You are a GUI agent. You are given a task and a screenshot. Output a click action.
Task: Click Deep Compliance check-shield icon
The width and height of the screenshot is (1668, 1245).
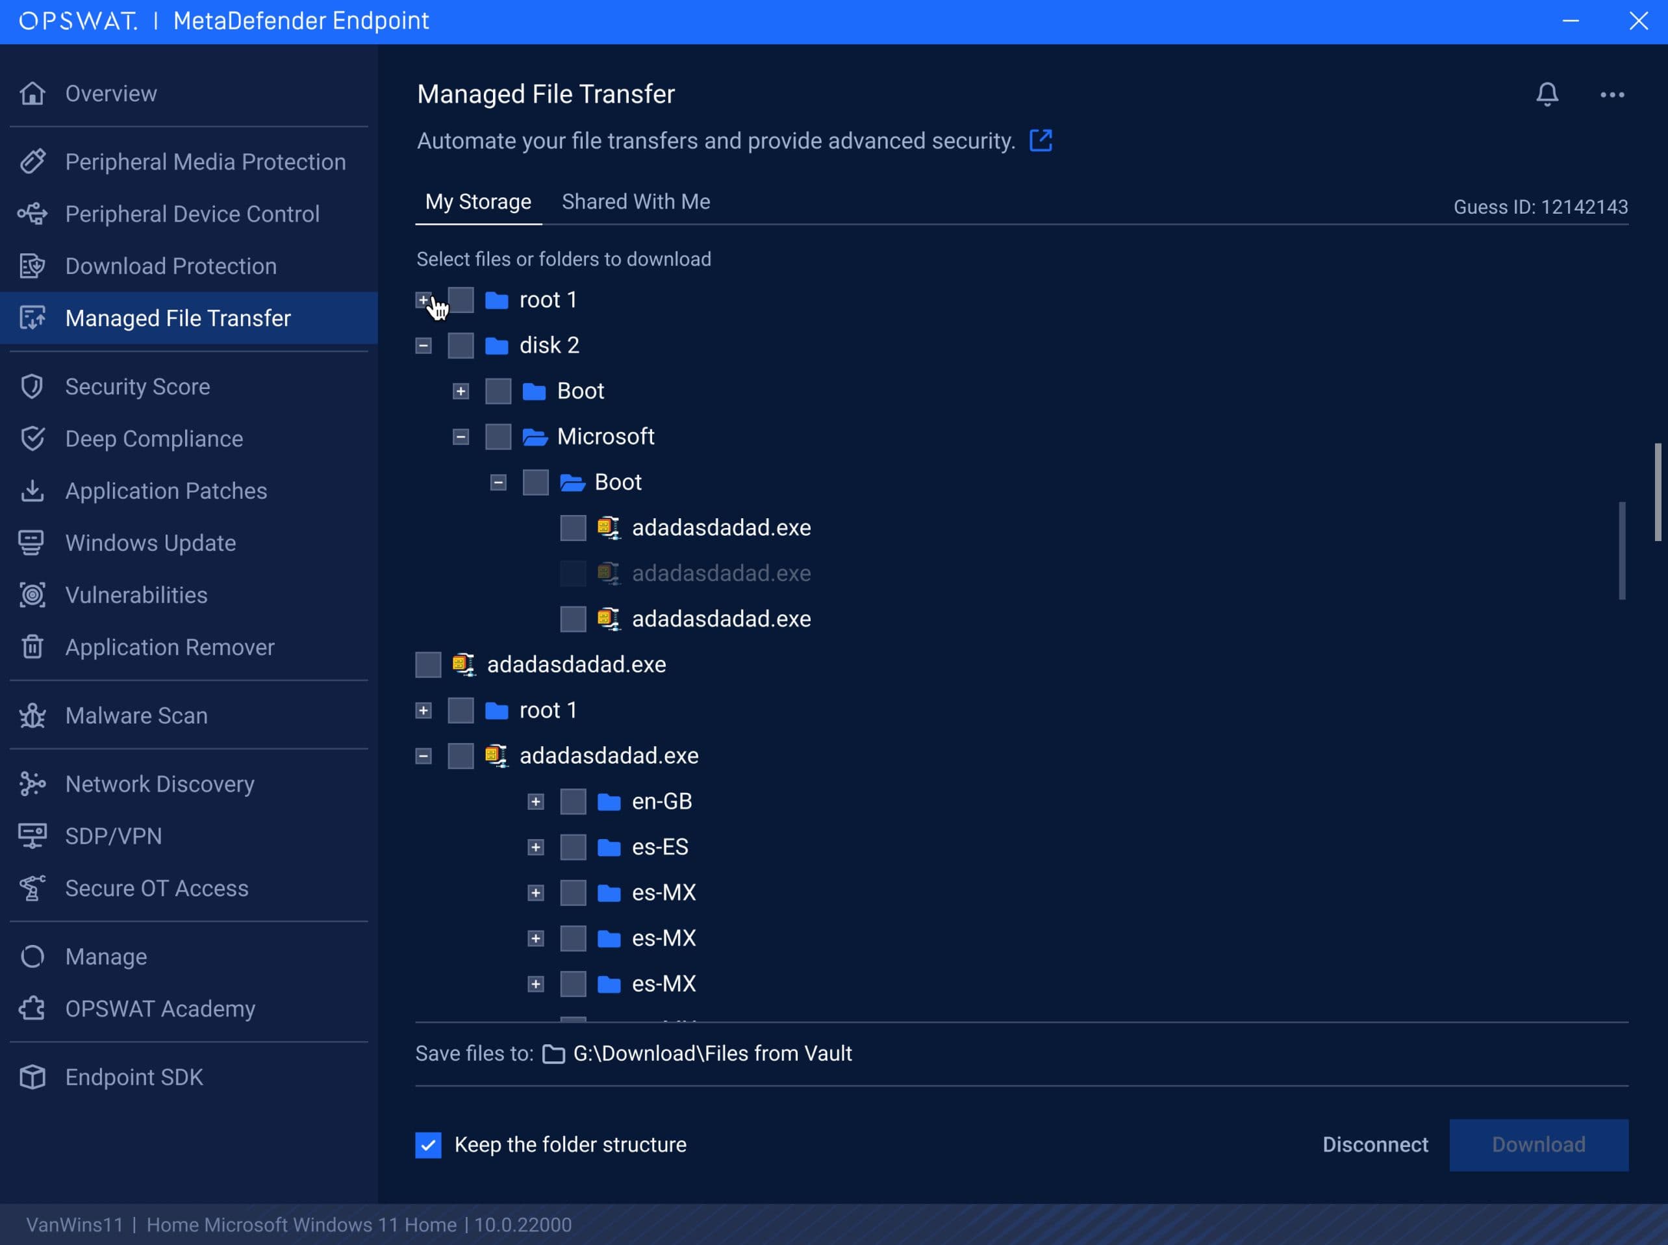tap(32, 438)
